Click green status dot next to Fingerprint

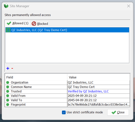8,104
